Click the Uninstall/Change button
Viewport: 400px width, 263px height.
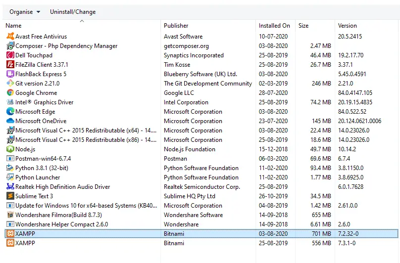73,12
